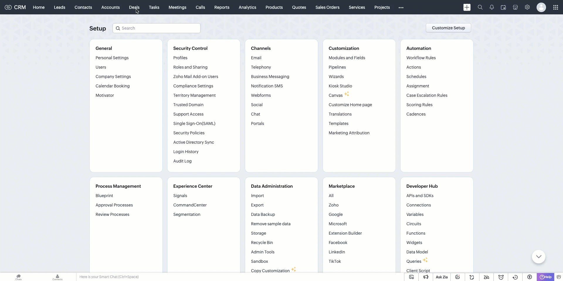Open Login History
The image size is (563, 281).
point(186,152)
